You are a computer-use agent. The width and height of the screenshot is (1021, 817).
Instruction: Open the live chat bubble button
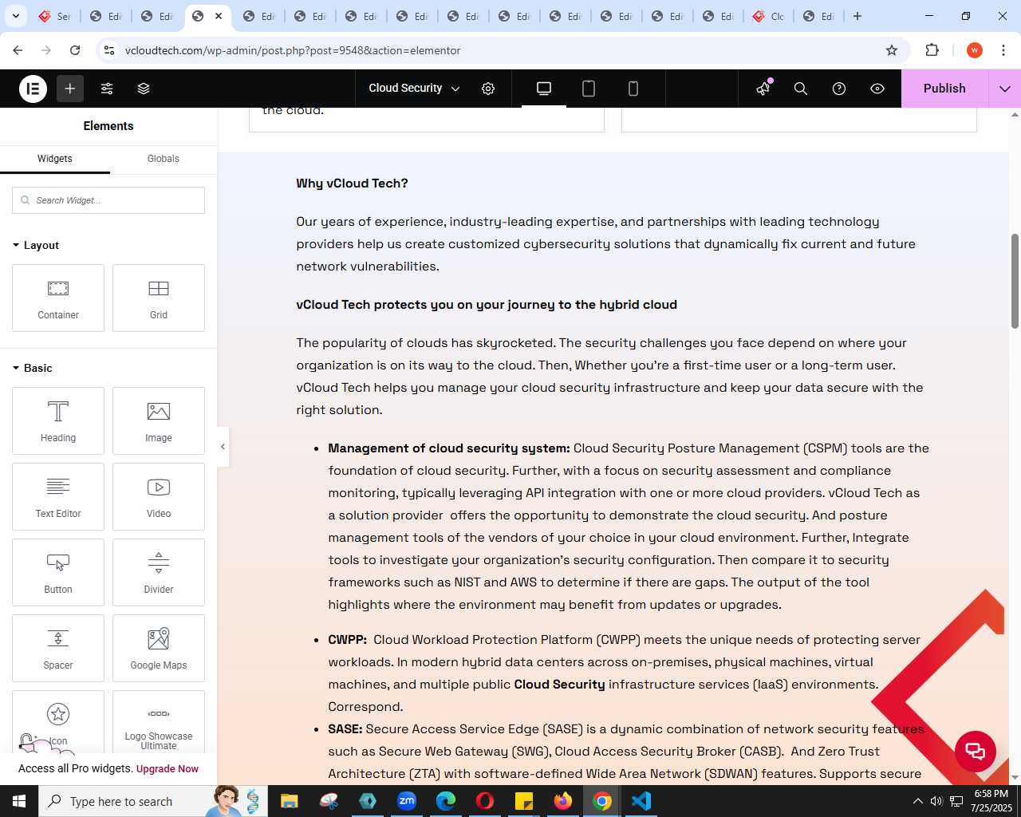pyautogui.click(x=976, y=751)
